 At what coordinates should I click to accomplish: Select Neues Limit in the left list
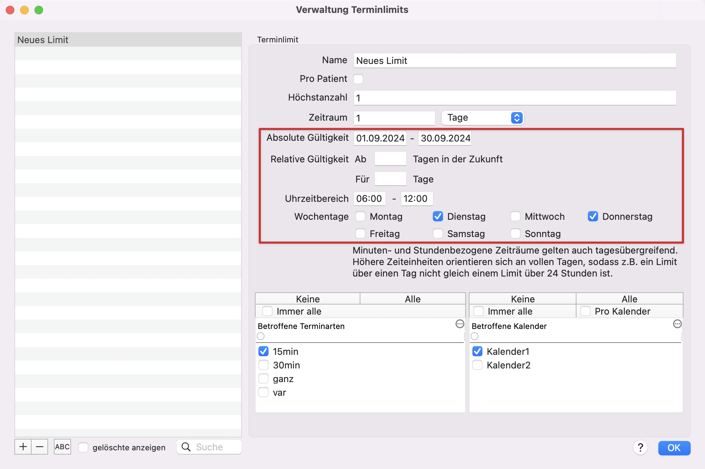[128, 40]
